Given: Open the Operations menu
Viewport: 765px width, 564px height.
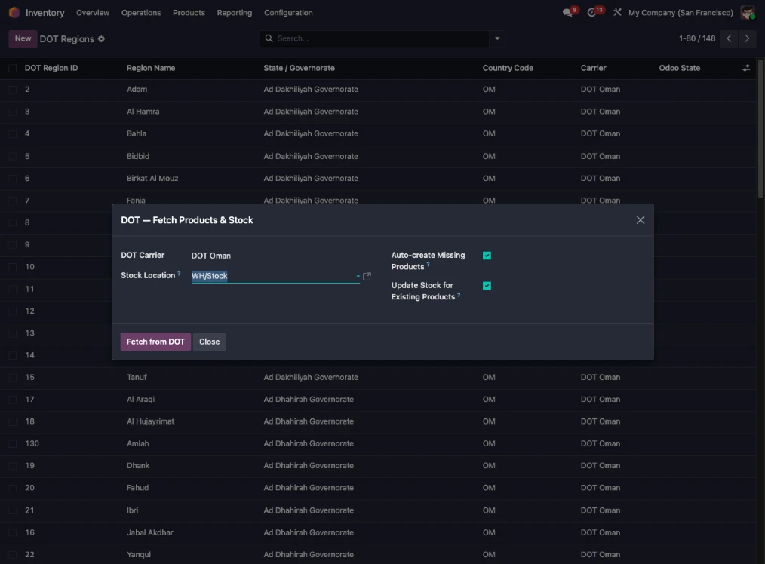Looking at the screenshot, I should point(141,12).
